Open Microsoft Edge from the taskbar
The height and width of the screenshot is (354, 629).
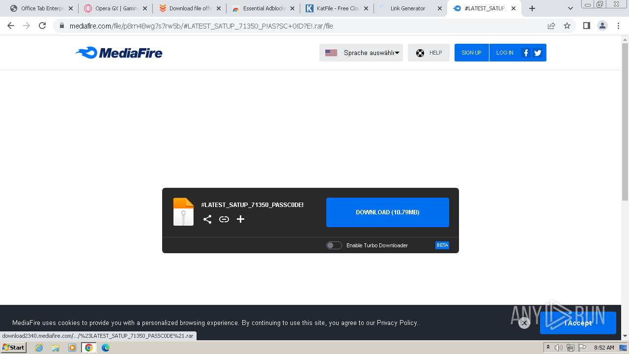coord(106,348)
